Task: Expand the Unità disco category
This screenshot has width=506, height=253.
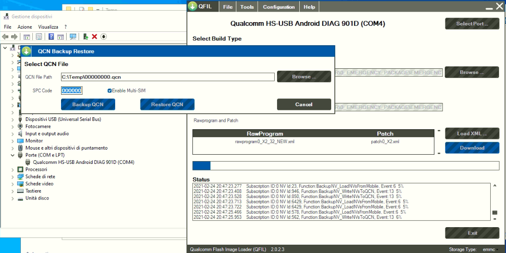Action: 12,198
